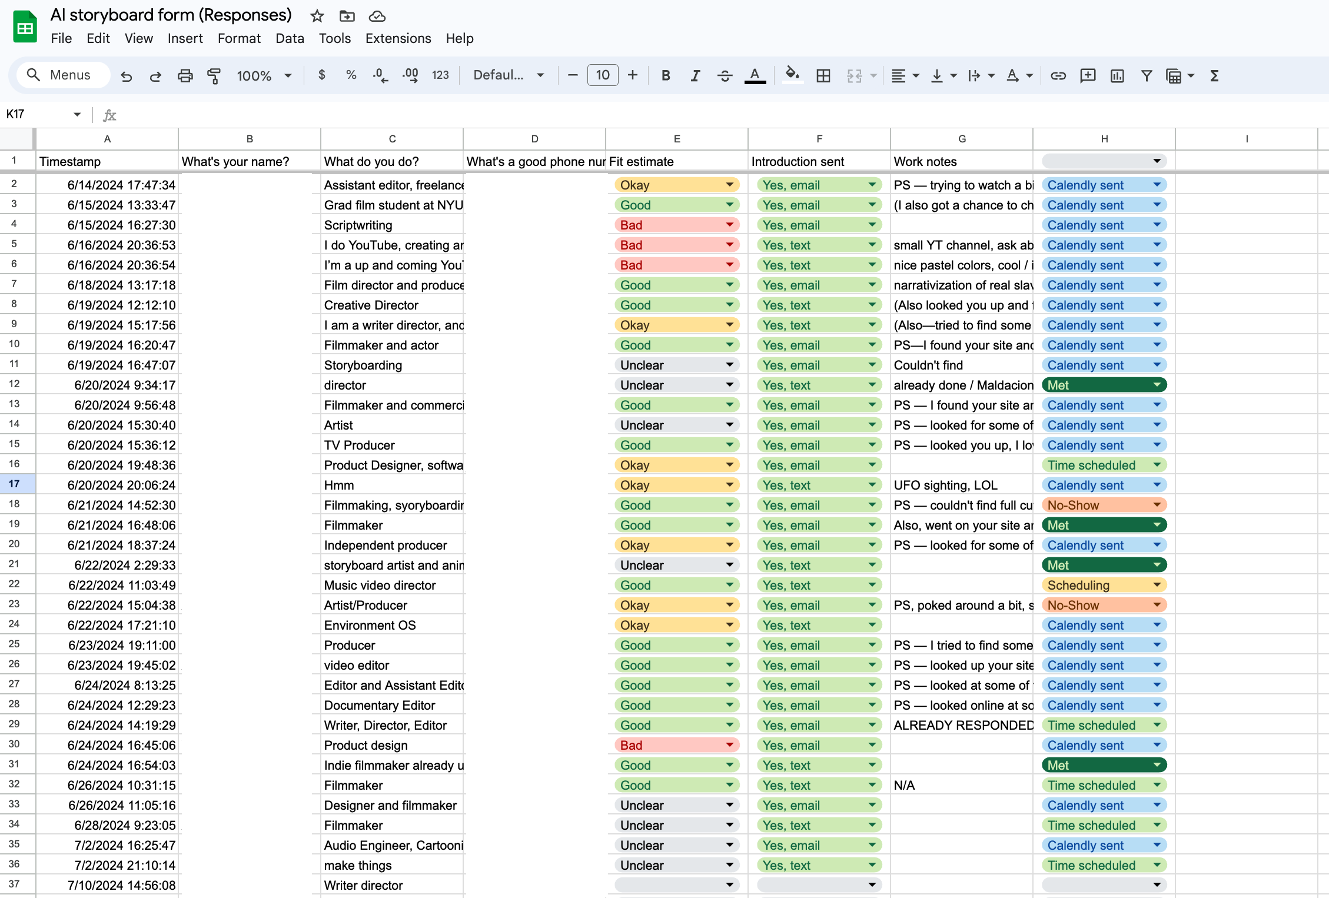The width and height of the screenshot is (1329, 898).
Task: Click the Menus search button
Action: (x=62, y=75)
